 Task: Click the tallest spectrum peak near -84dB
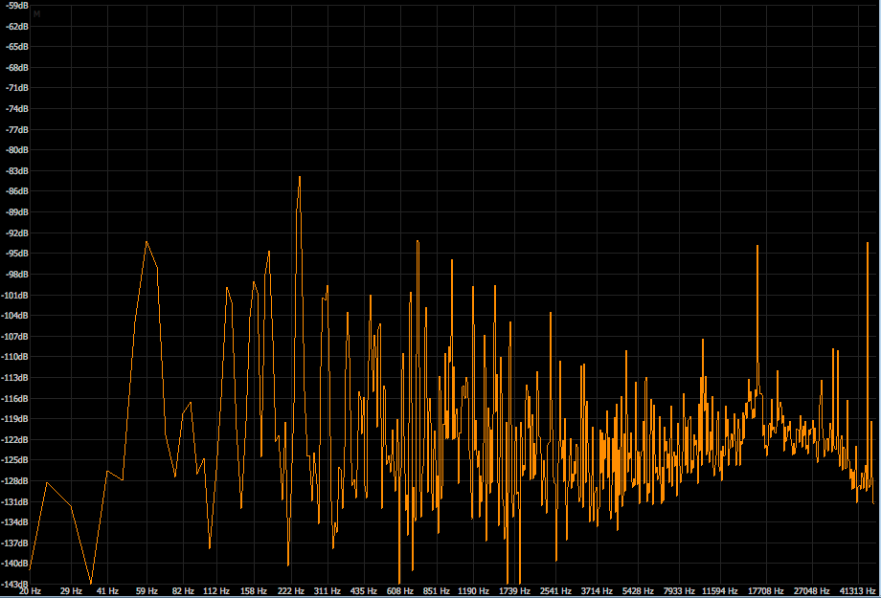(299, 178)
